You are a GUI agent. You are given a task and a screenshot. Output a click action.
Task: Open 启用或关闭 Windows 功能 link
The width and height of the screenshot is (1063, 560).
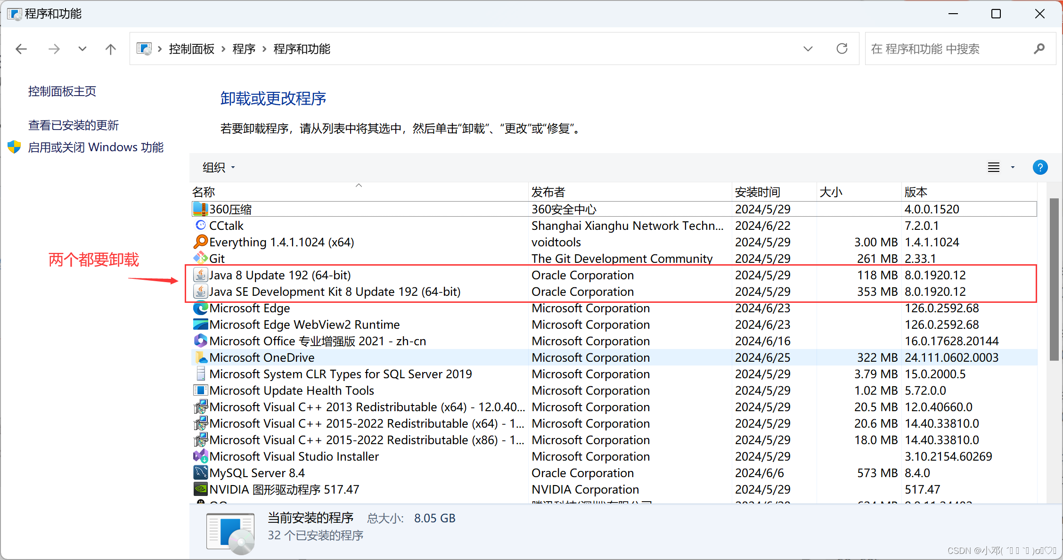(96, 147)
